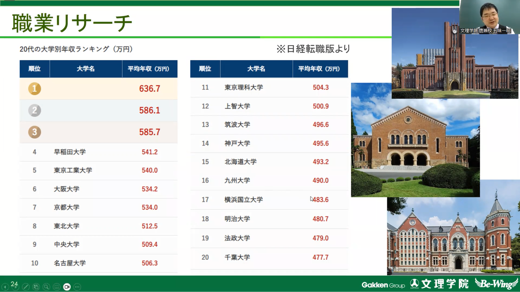Click the bronze rank 3 medal
The image size is (520, 292).
(x=35, y=132)
